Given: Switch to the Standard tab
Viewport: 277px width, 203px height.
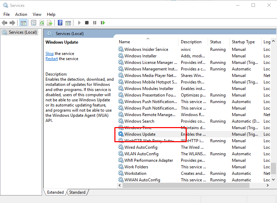Looking at the screenshot, I should point(78,192).
